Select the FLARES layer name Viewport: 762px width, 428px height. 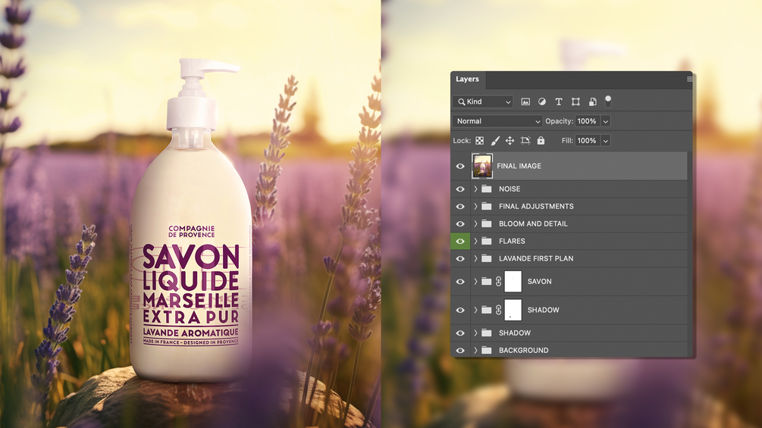click(x=512, y=241)
